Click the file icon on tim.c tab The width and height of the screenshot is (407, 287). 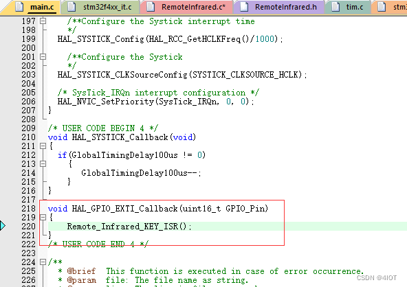pos(335,7)
